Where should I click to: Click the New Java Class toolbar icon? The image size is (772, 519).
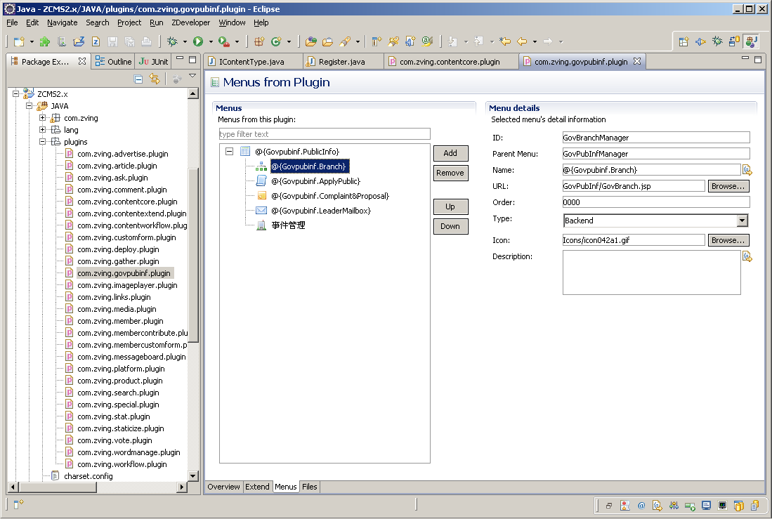(277, 42)
